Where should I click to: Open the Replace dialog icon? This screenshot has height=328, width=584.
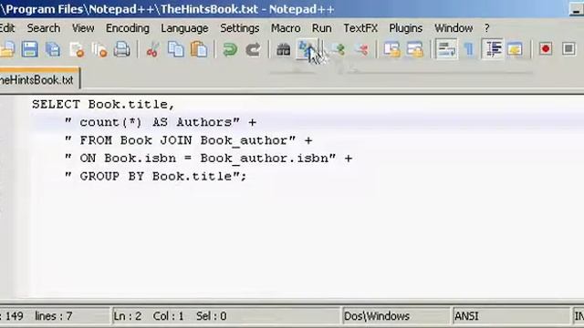pos(307,49)
